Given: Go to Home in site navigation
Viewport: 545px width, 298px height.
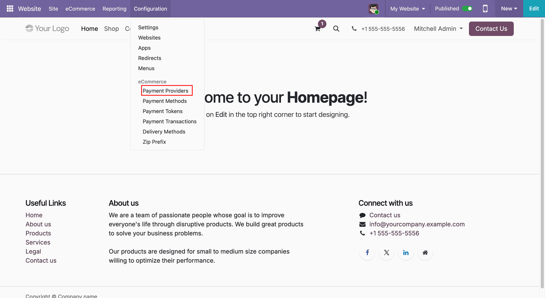Looking at the screenshot, I should [x=89, y=29].
